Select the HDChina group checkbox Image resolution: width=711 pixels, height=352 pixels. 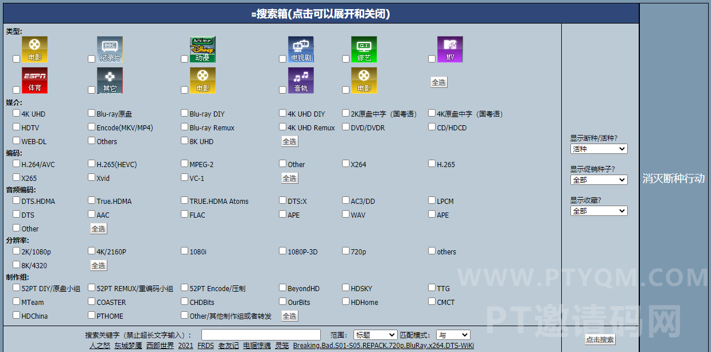16,315
